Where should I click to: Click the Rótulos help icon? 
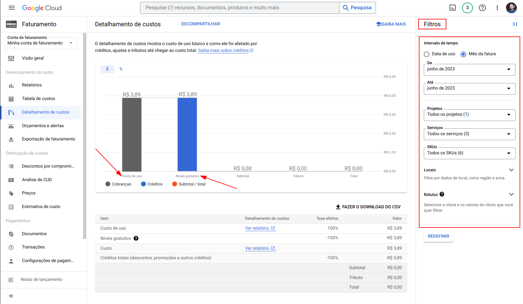pyautogui.click(x=442, y=194)
